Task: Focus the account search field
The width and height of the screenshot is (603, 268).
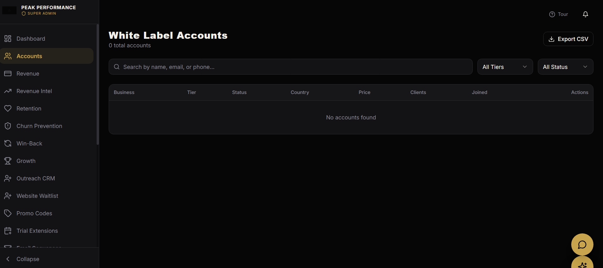Action: [x=291, y=67]
